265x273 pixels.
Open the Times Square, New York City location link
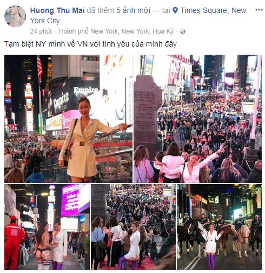(138, 16)
